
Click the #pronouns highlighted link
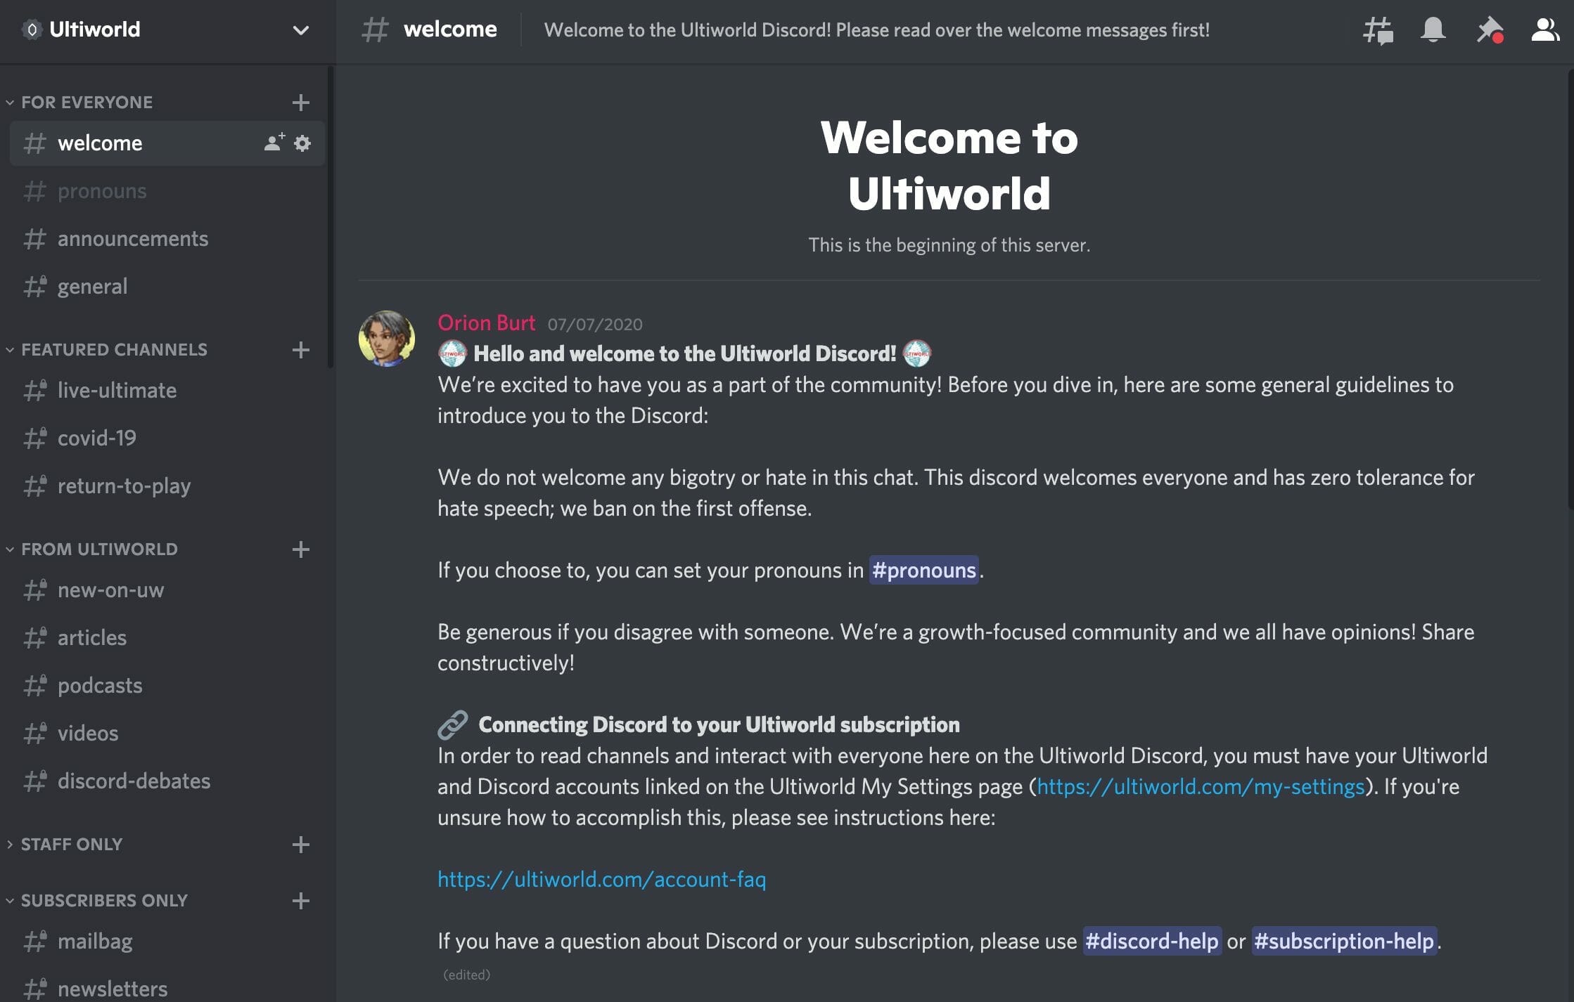click(x=926, y=568)
